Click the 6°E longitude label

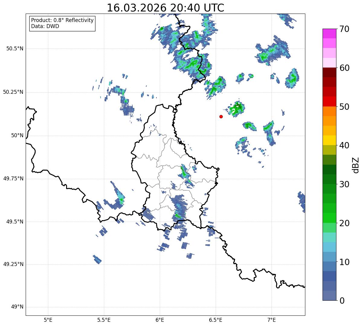160,320
